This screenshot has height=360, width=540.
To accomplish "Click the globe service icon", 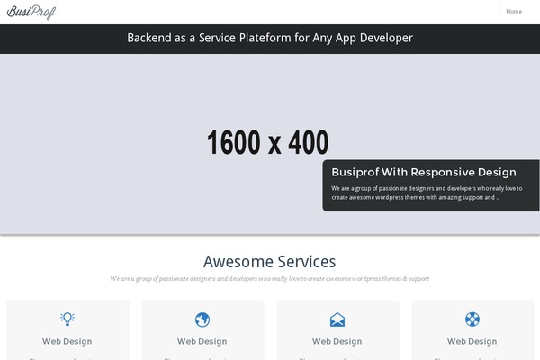I will pos(202,319).
